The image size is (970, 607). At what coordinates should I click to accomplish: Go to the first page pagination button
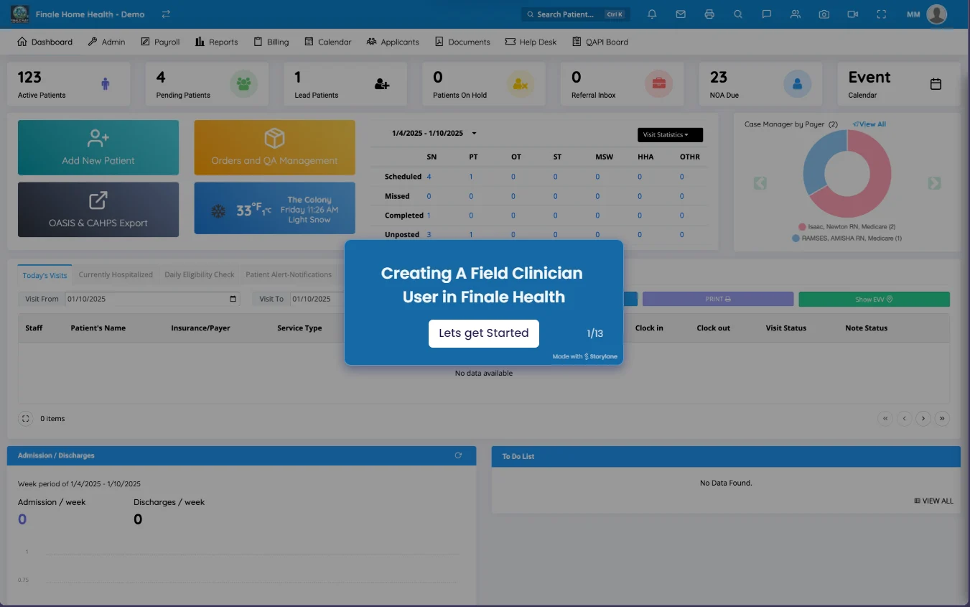click(885, 418)
